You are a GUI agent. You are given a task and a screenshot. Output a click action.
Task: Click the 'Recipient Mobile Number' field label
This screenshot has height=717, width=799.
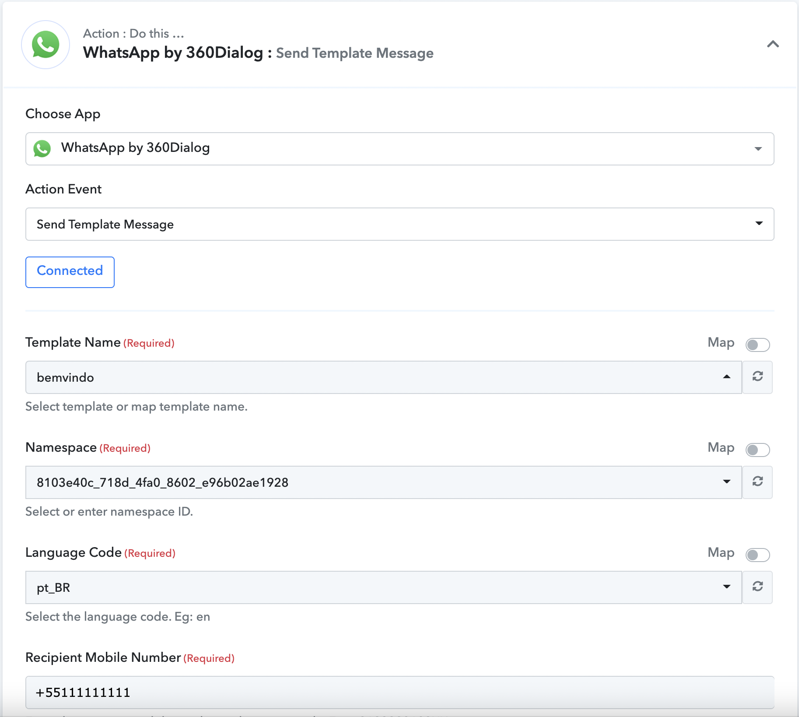103,657
